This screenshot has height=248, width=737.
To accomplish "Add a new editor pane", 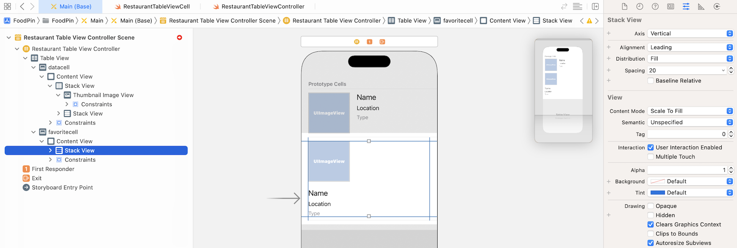I will (x=595, y=7).
